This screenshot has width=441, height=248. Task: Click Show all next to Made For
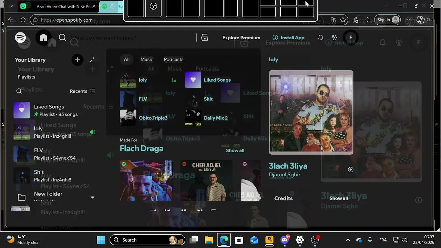[x=235, y=151]
